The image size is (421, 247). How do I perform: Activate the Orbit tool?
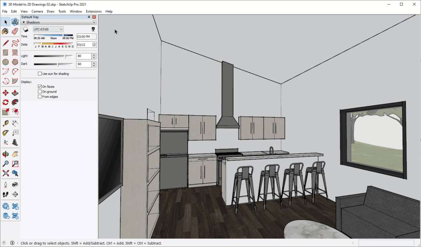(5, 154)
